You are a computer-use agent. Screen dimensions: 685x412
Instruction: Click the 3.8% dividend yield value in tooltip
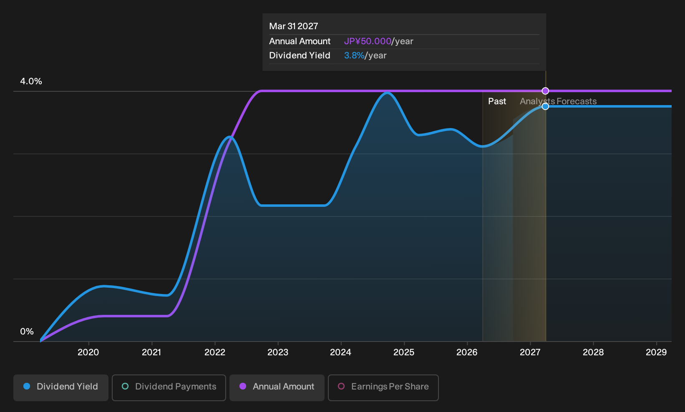coord(354,55)
